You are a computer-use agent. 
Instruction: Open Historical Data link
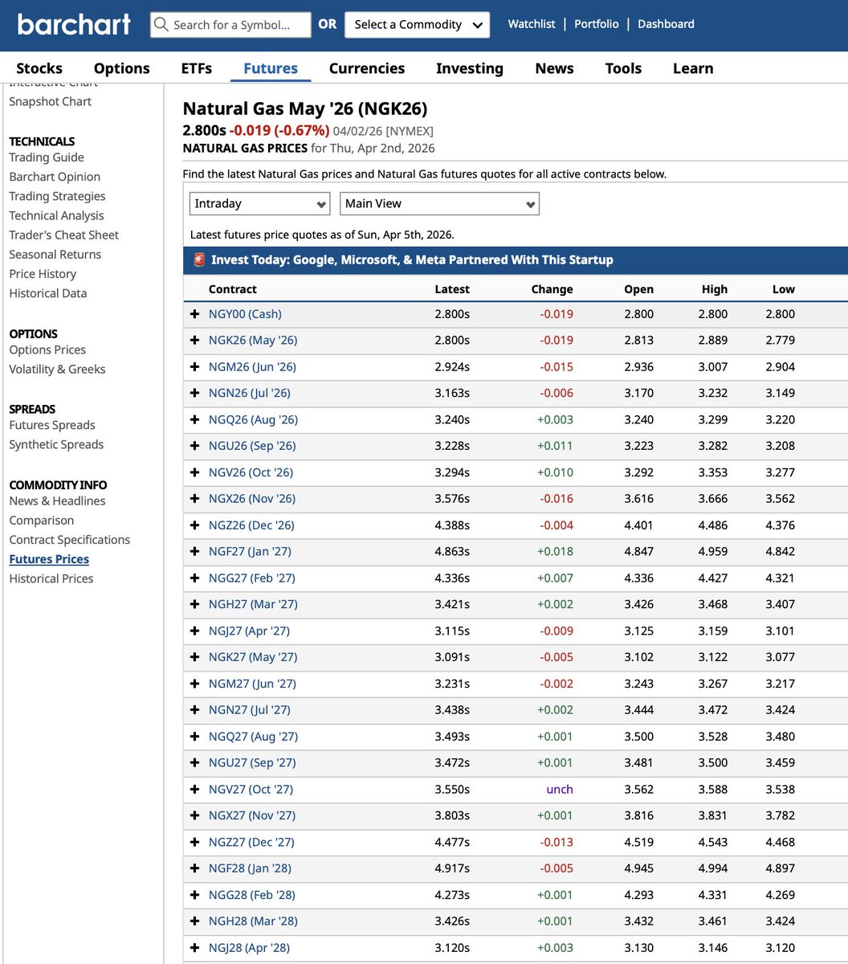pos(47,293)
